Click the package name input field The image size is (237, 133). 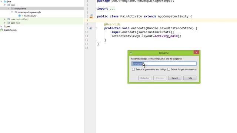tap(164, 64)
